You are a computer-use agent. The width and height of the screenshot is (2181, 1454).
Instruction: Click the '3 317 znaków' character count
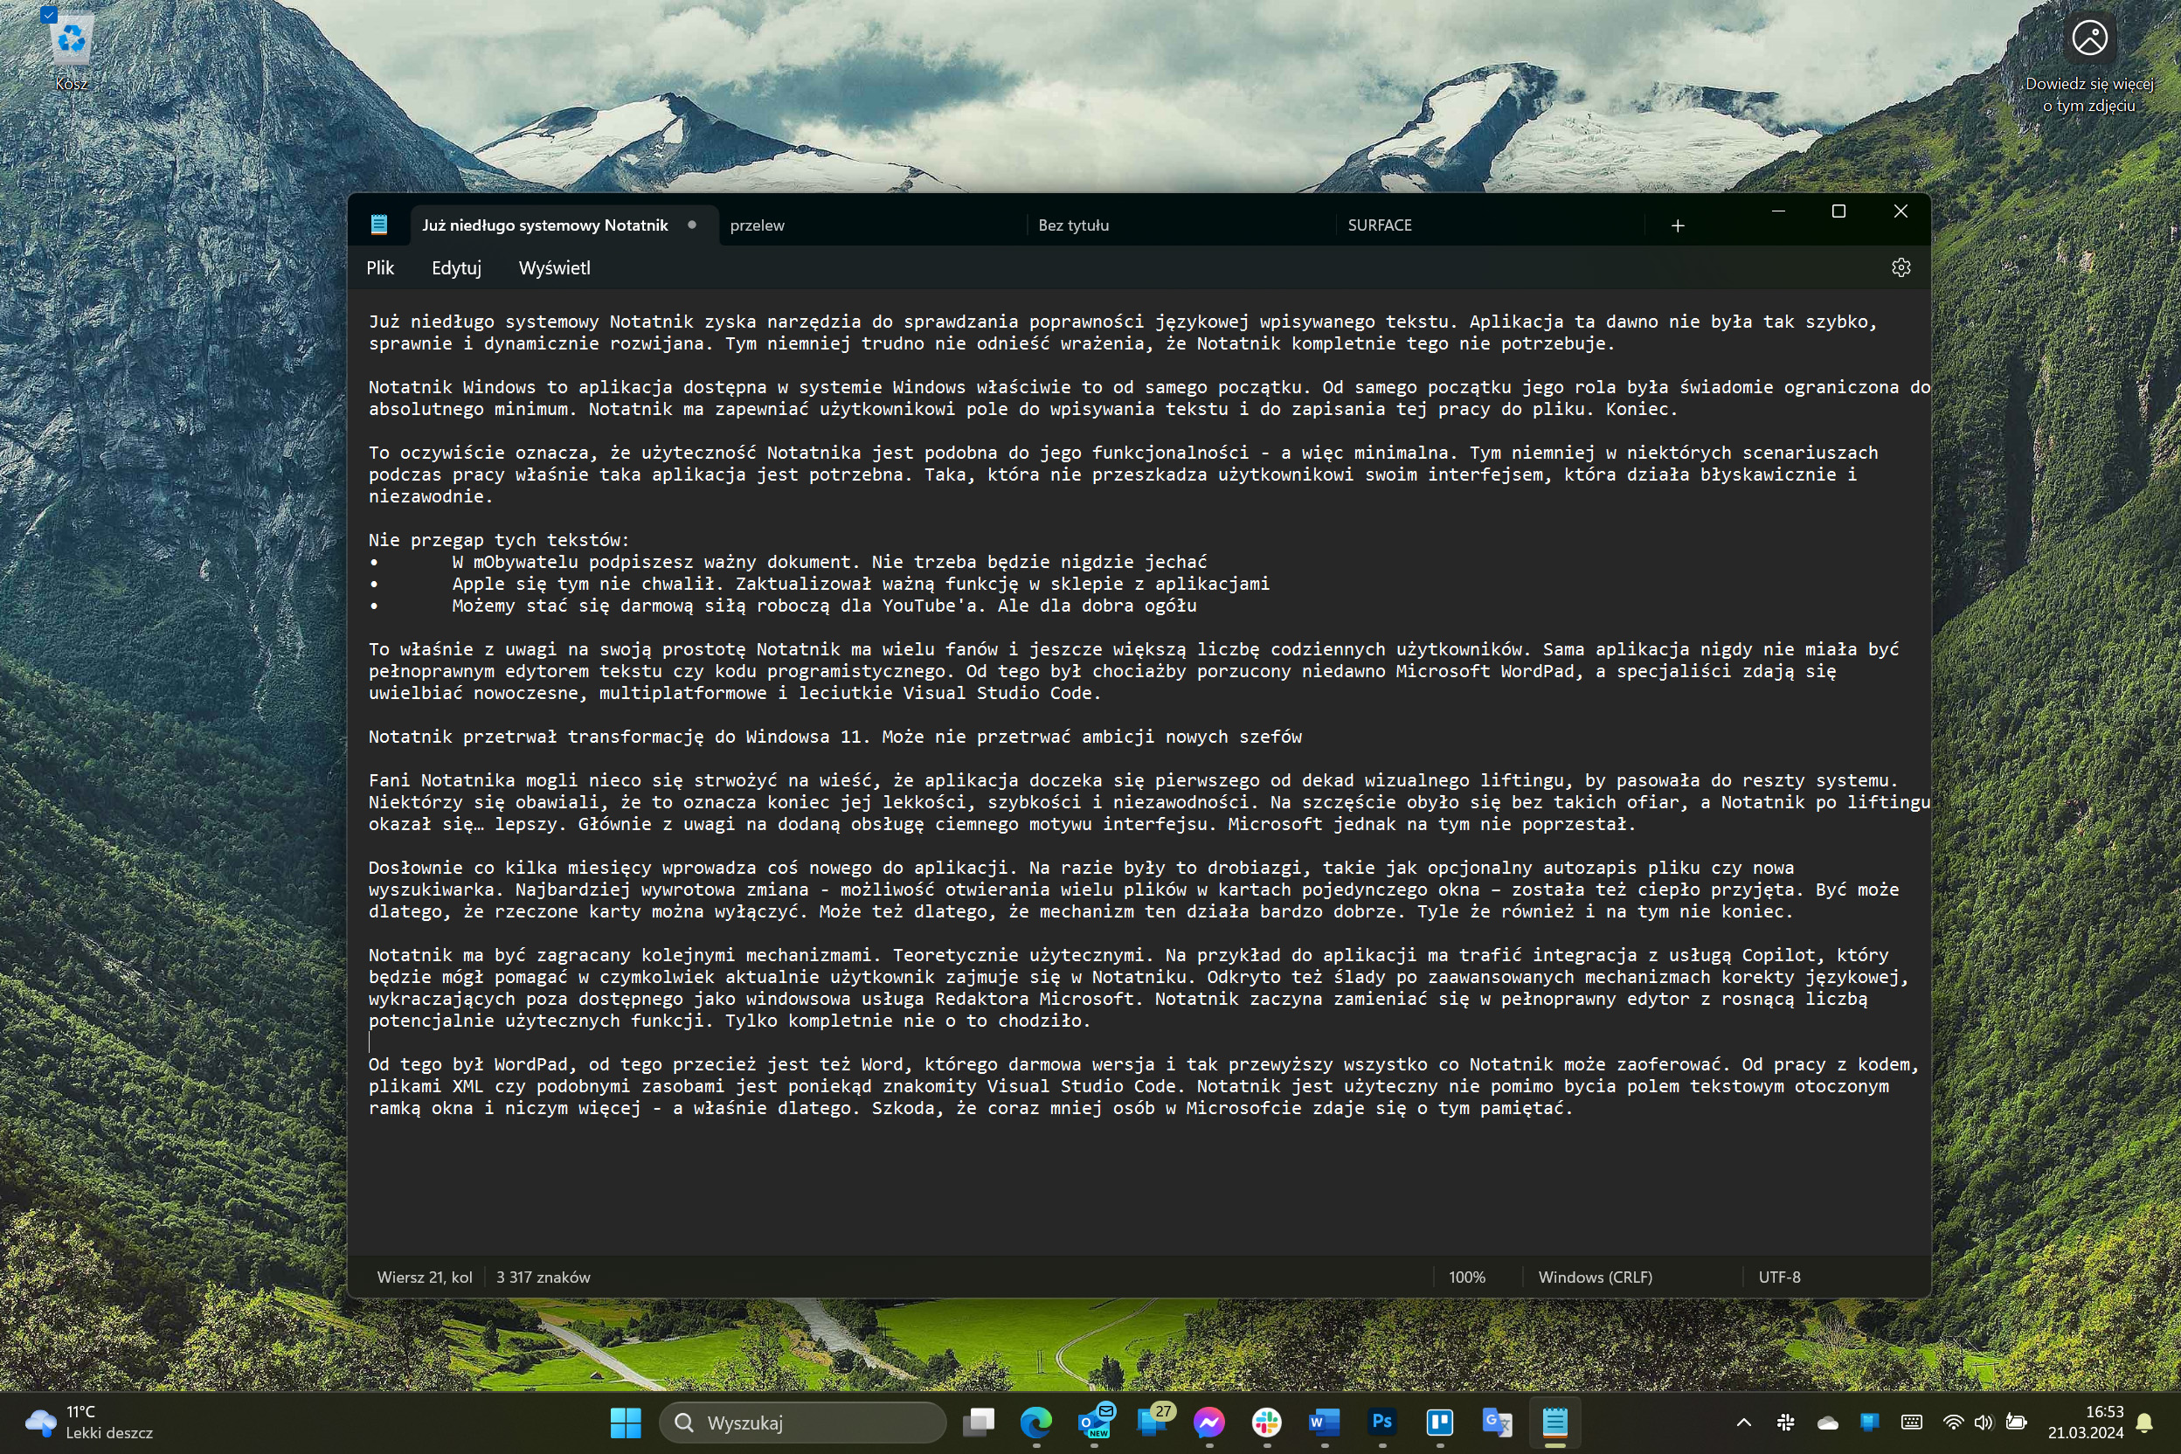pyautogui.click(x=544, y=1277)
